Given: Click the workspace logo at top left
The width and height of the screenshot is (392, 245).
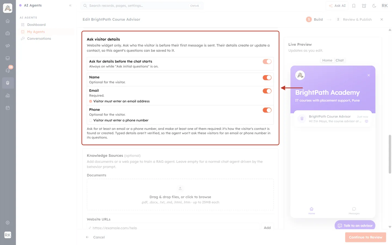Looking at the screenshot, I should tap(8, 8).
